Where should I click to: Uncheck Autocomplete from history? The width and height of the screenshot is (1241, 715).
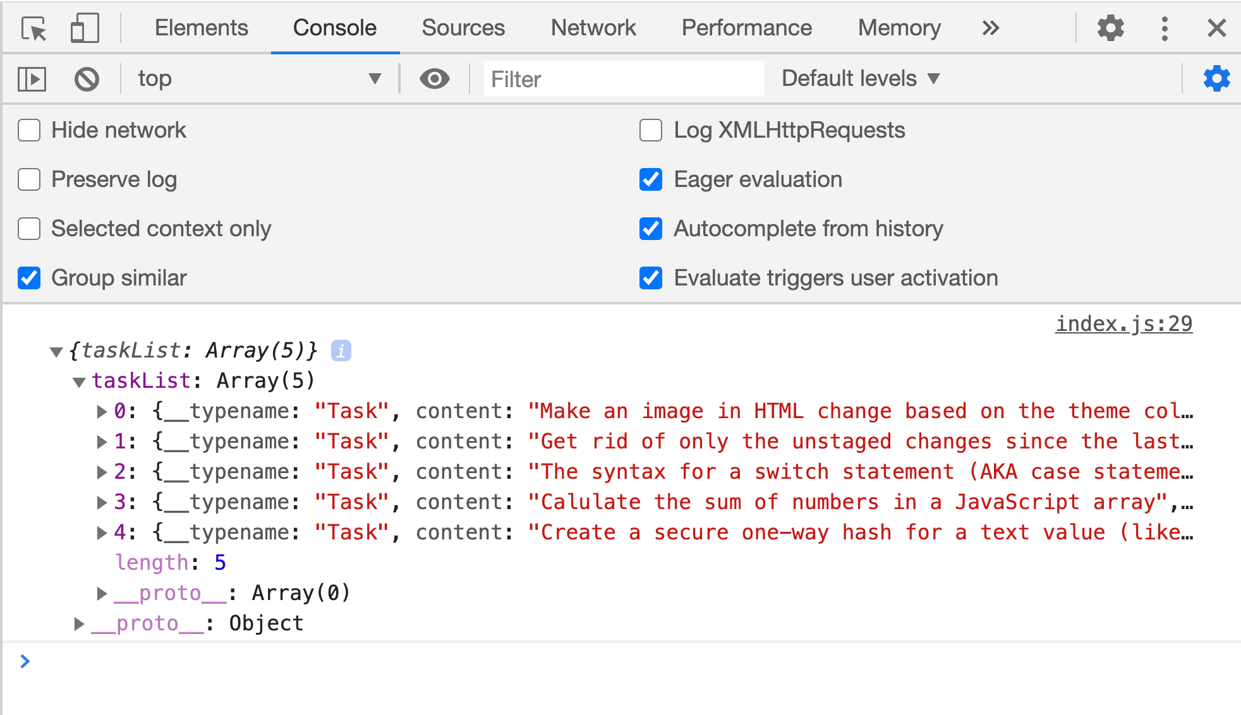(x=651, y=229)
